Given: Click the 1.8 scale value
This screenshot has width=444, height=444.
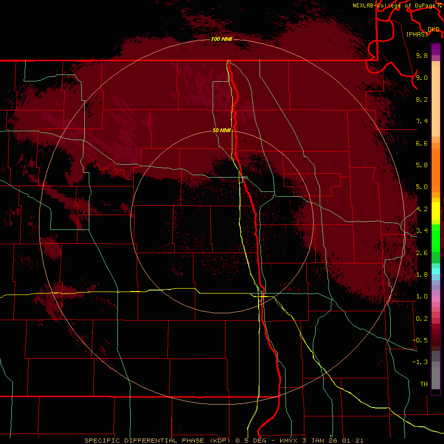Looking at the screenshot, I should pyautogui.click(x=422, y=275).
